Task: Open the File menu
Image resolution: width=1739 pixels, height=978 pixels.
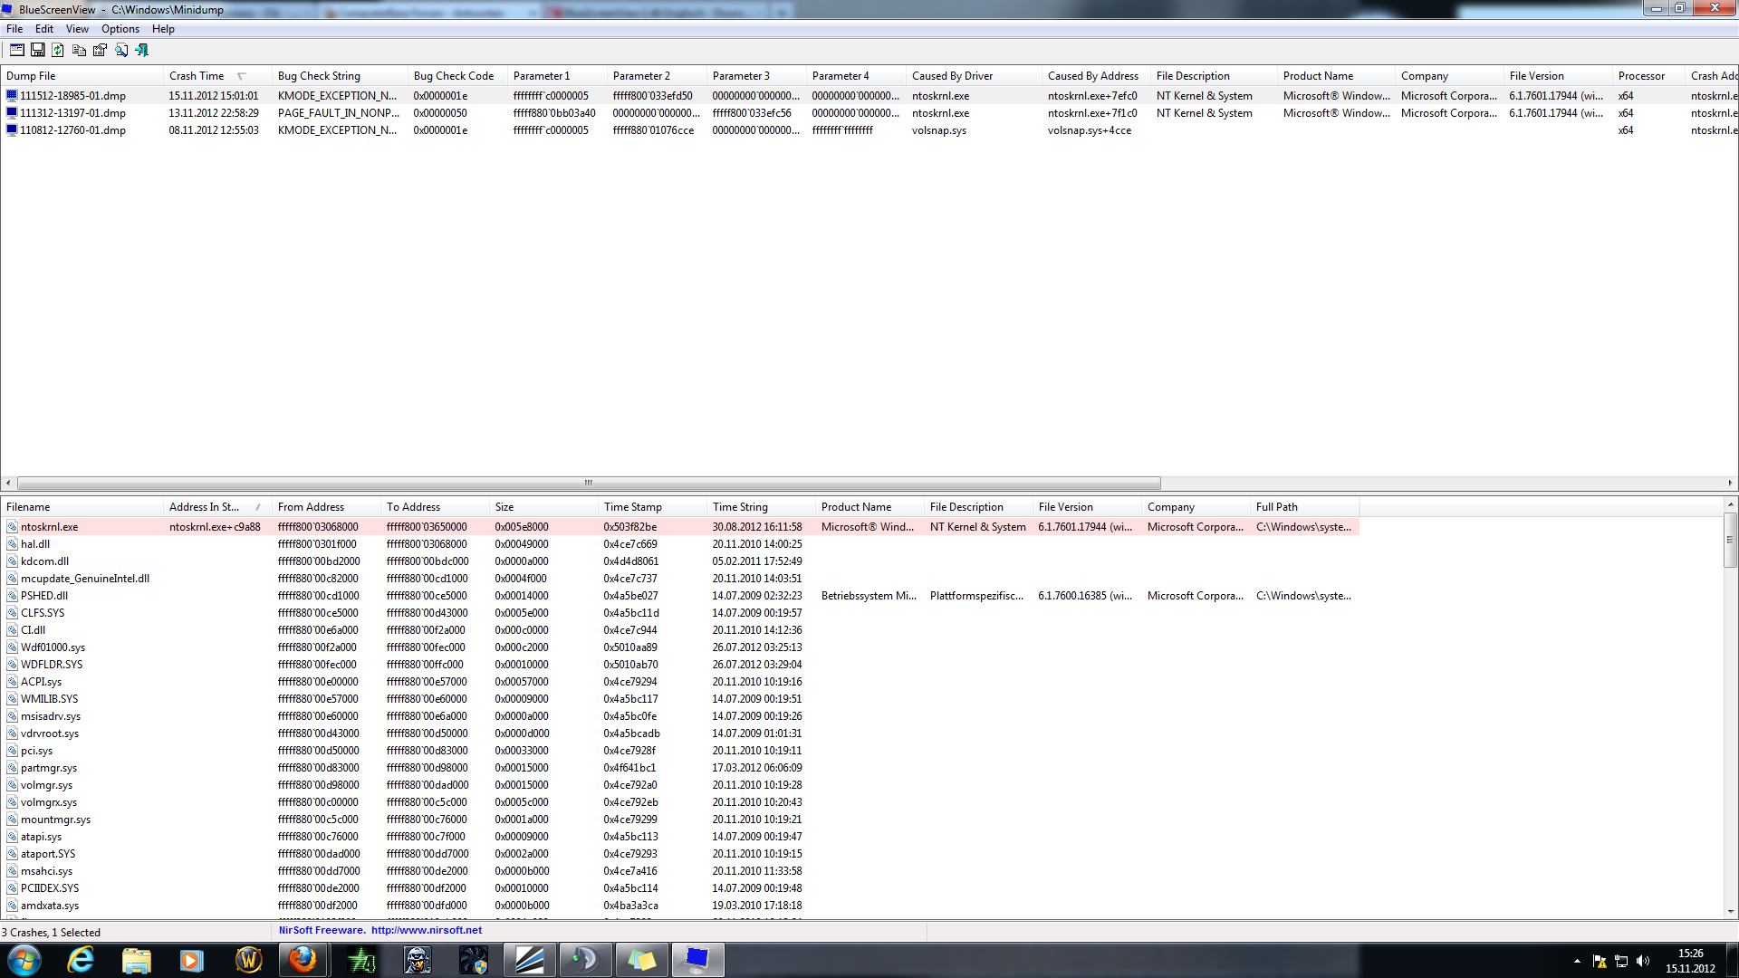Action: point(14,29)
